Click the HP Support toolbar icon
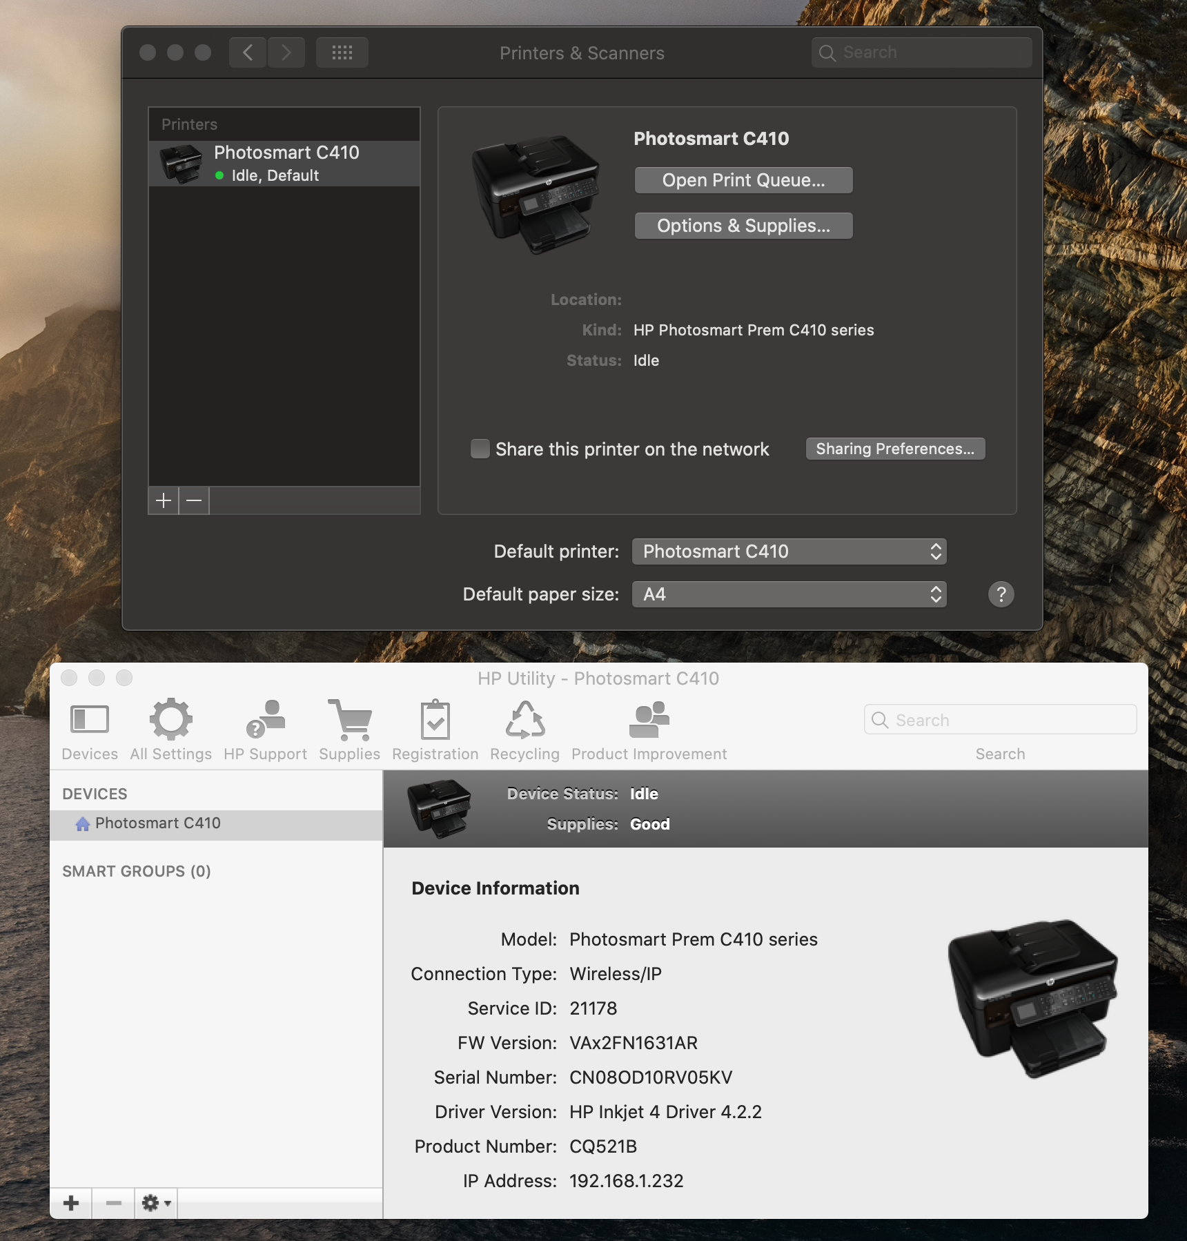This screenshot has width=1187, height=1241. [x=265, y=720]
